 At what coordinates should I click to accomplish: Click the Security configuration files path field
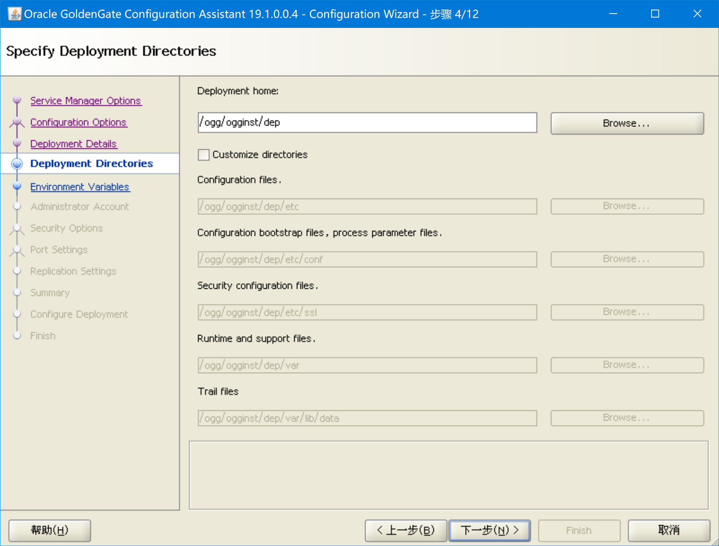367,312
